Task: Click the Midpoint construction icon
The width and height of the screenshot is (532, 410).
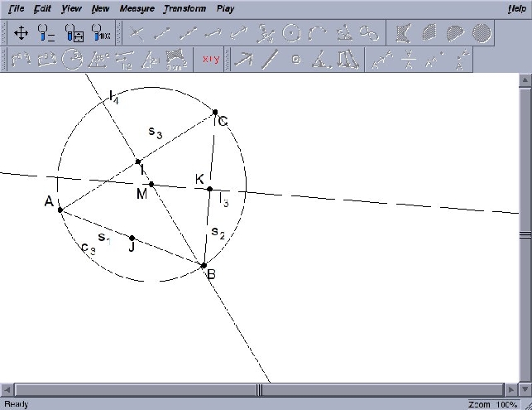Action: pos(188,34)
